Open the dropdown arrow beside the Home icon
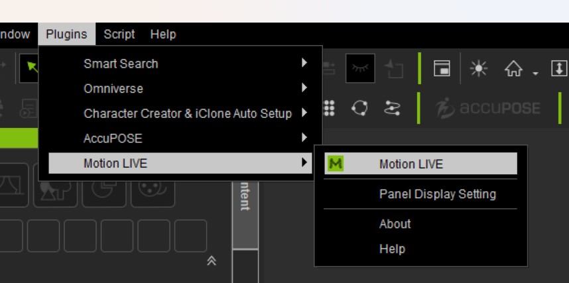Screen dimensions: 569x283 [x=535, y=72]
